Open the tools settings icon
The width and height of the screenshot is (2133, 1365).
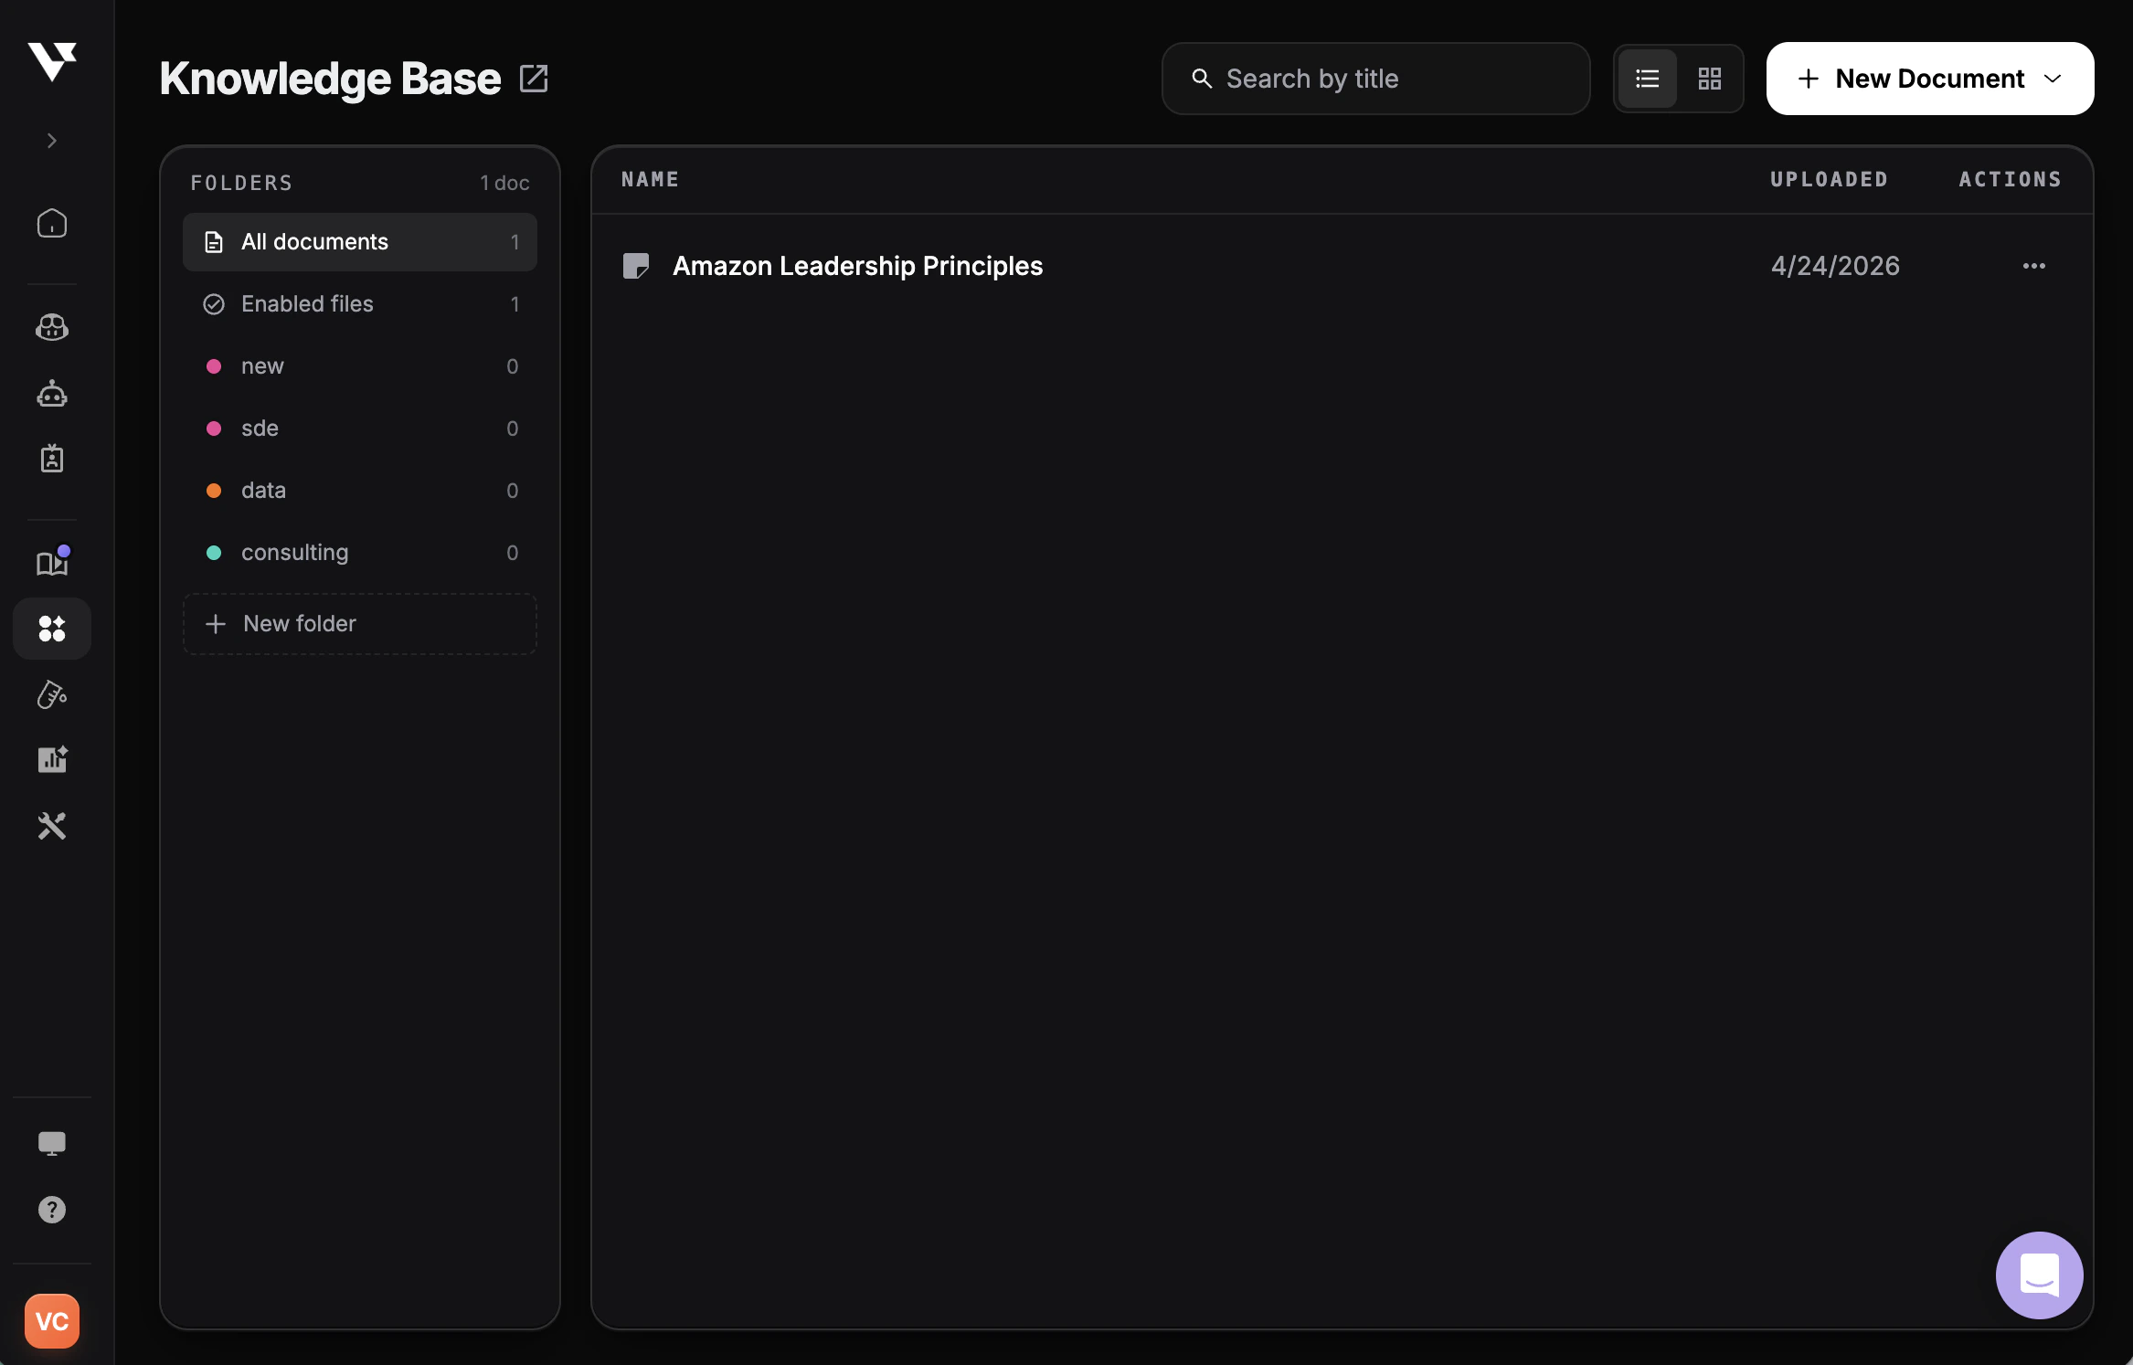(x=51, y=825)
